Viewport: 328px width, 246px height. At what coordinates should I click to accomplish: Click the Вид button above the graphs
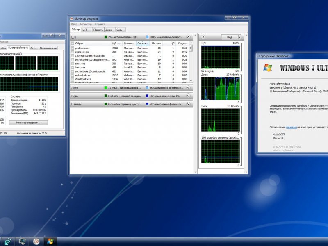point(230,37)
